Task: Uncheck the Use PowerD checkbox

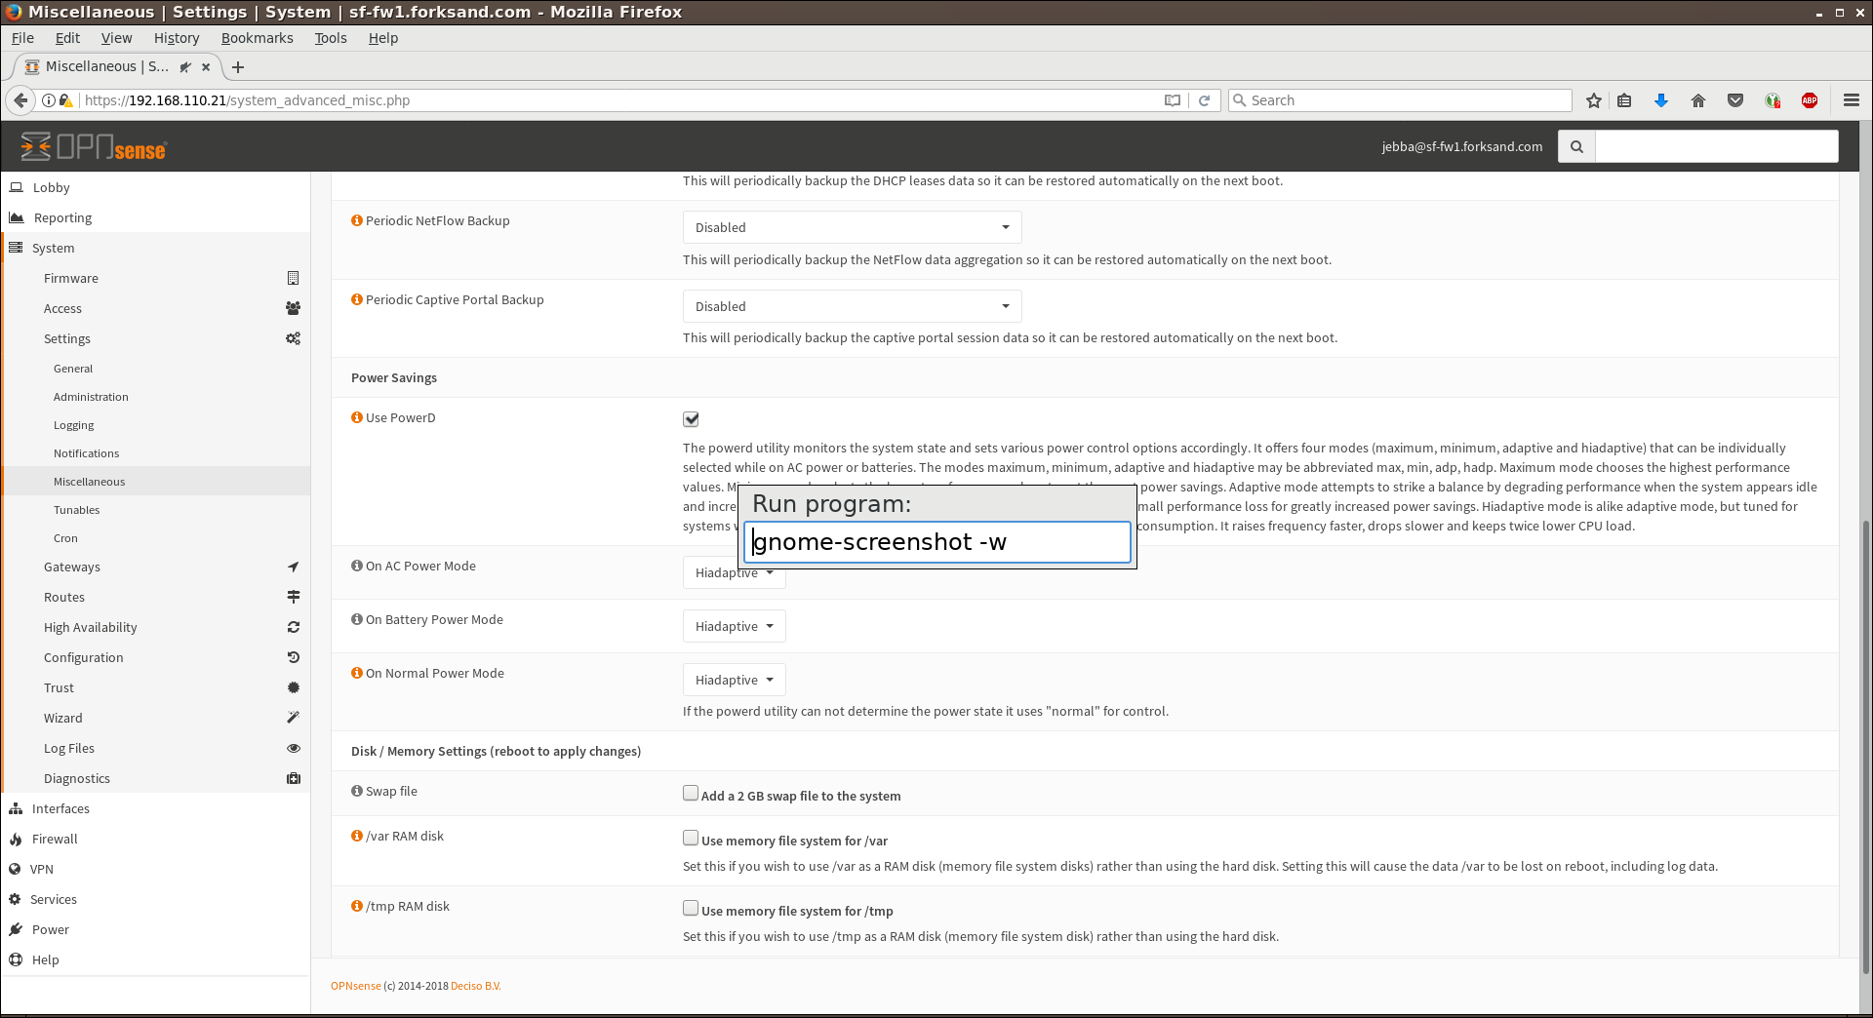Action: (691, 419)
